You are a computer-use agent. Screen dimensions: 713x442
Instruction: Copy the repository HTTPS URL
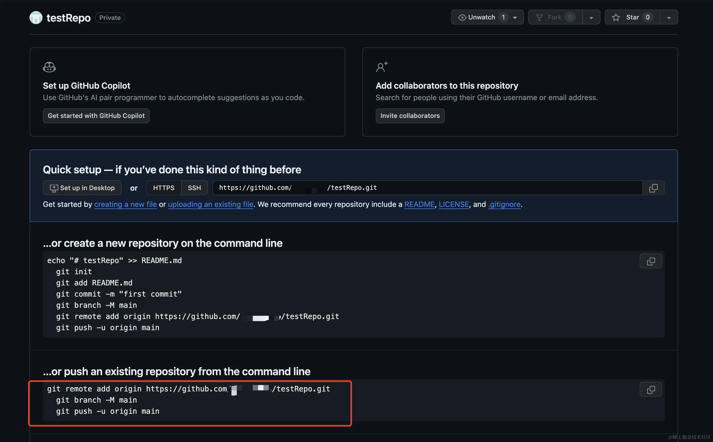653,188
